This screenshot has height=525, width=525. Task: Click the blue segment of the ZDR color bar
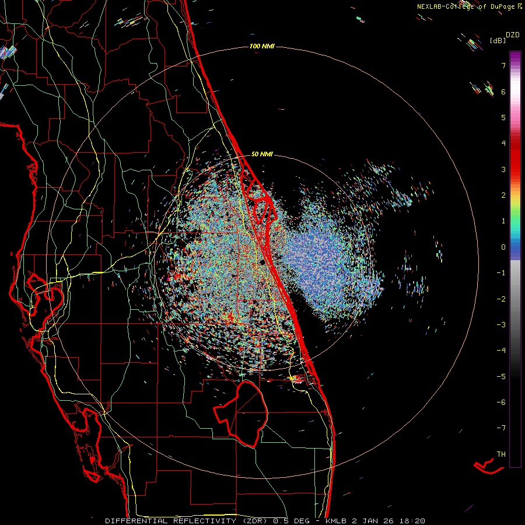point(515,250)
